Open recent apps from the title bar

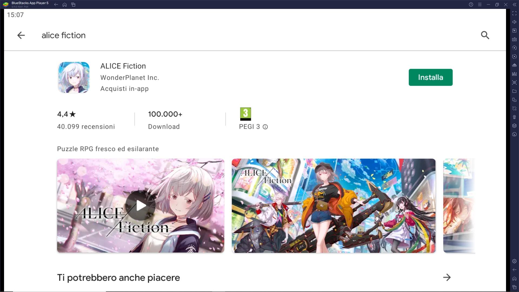point(73,5)
